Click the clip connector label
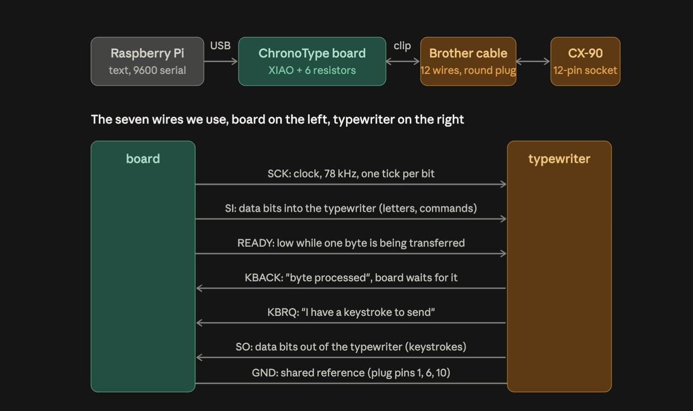Viewport: 693px width, 411px height. (402, 45)
